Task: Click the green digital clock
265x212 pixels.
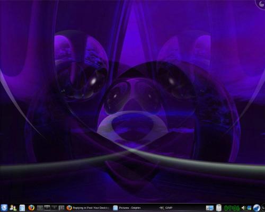Action: pyautogui.click(x=232, y=208)
